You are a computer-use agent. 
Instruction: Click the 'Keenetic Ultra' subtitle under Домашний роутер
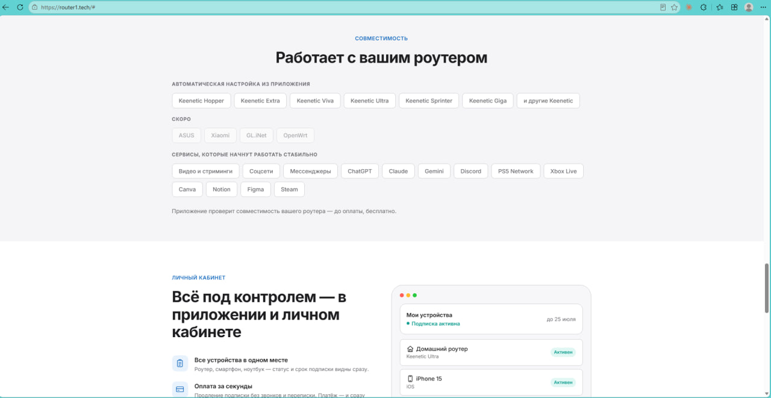click(423, 356)
